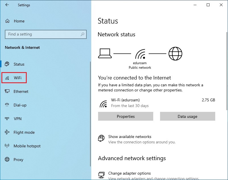Click the Ethernet monitor icon
This screenshot has height=180, width=228.
(7, 91)
